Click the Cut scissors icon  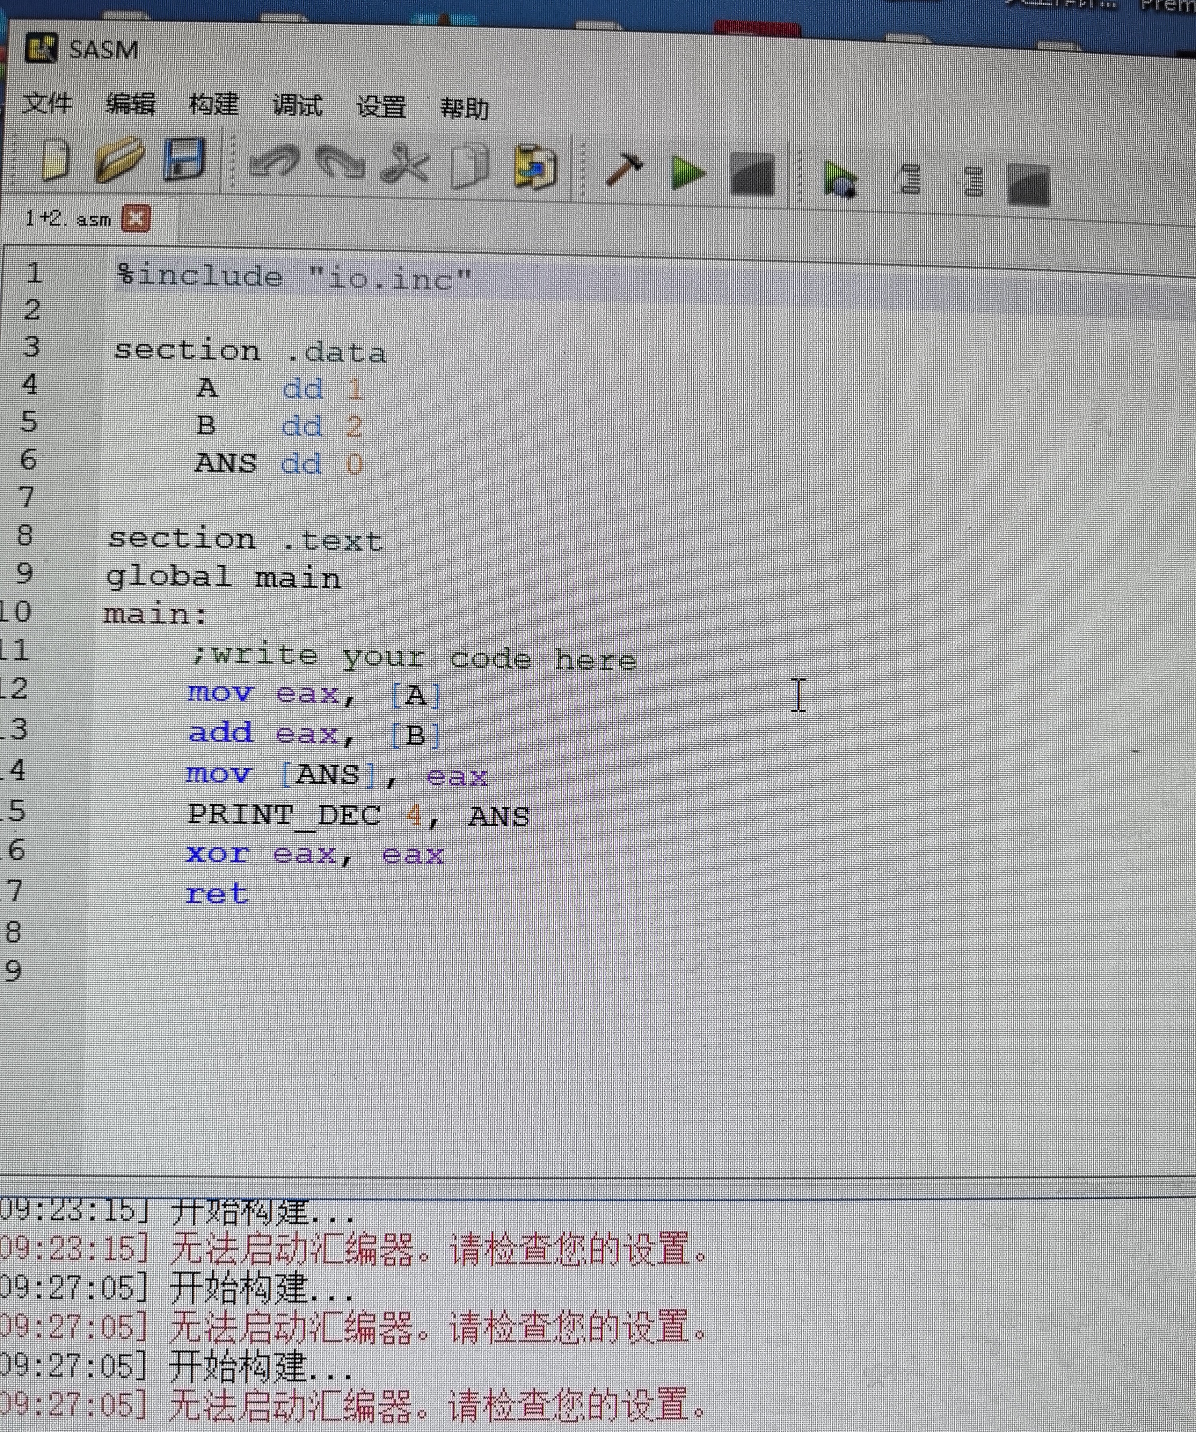405,165
